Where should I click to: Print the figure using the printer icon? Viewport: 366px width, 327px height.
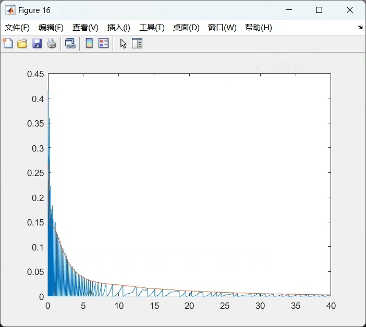point(52,44)
